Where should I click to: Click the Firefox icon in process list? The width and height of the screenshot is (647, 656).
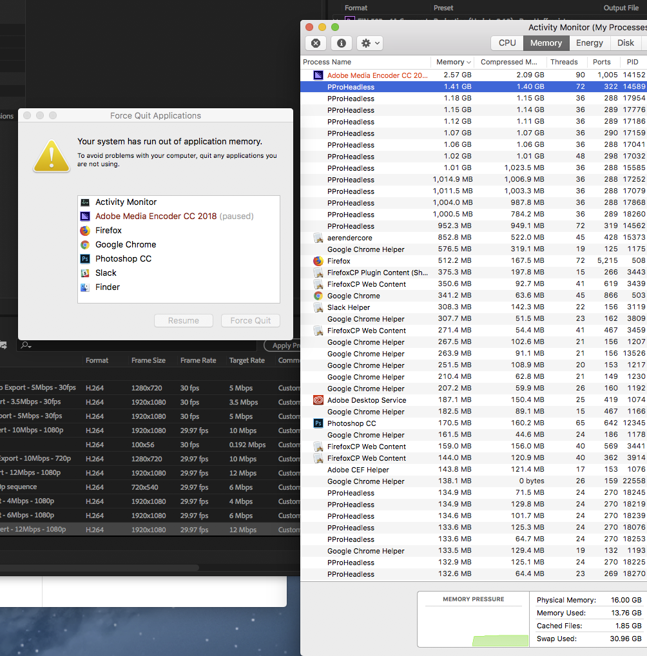(318, 260)
